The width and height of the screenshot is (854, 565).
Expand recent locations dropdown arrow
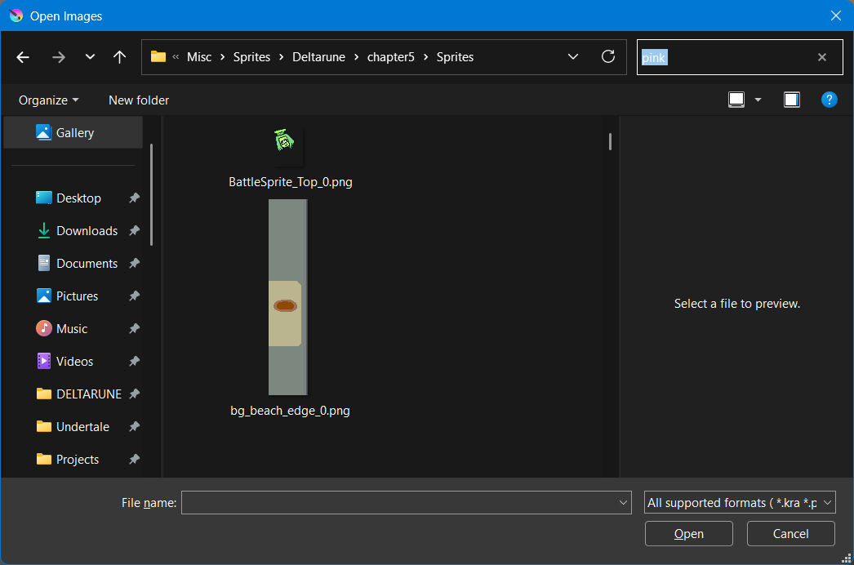click(x=90, y=56)
